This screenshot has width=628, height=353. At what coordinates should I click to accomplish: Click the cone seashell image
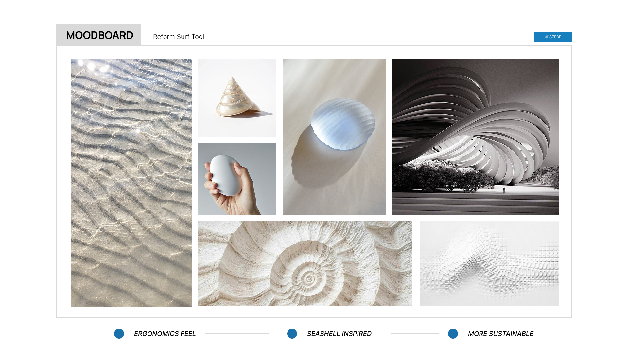point(237,98)
